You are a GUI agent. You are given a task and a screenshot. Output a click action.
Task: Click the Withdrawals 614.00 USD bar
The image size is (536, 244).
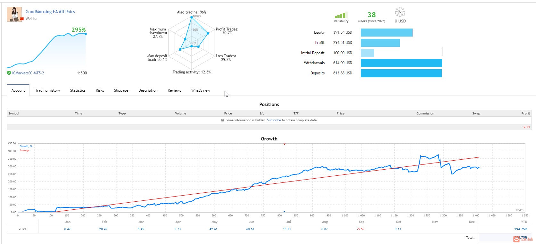pyautogui.click(x=401, y=63)
